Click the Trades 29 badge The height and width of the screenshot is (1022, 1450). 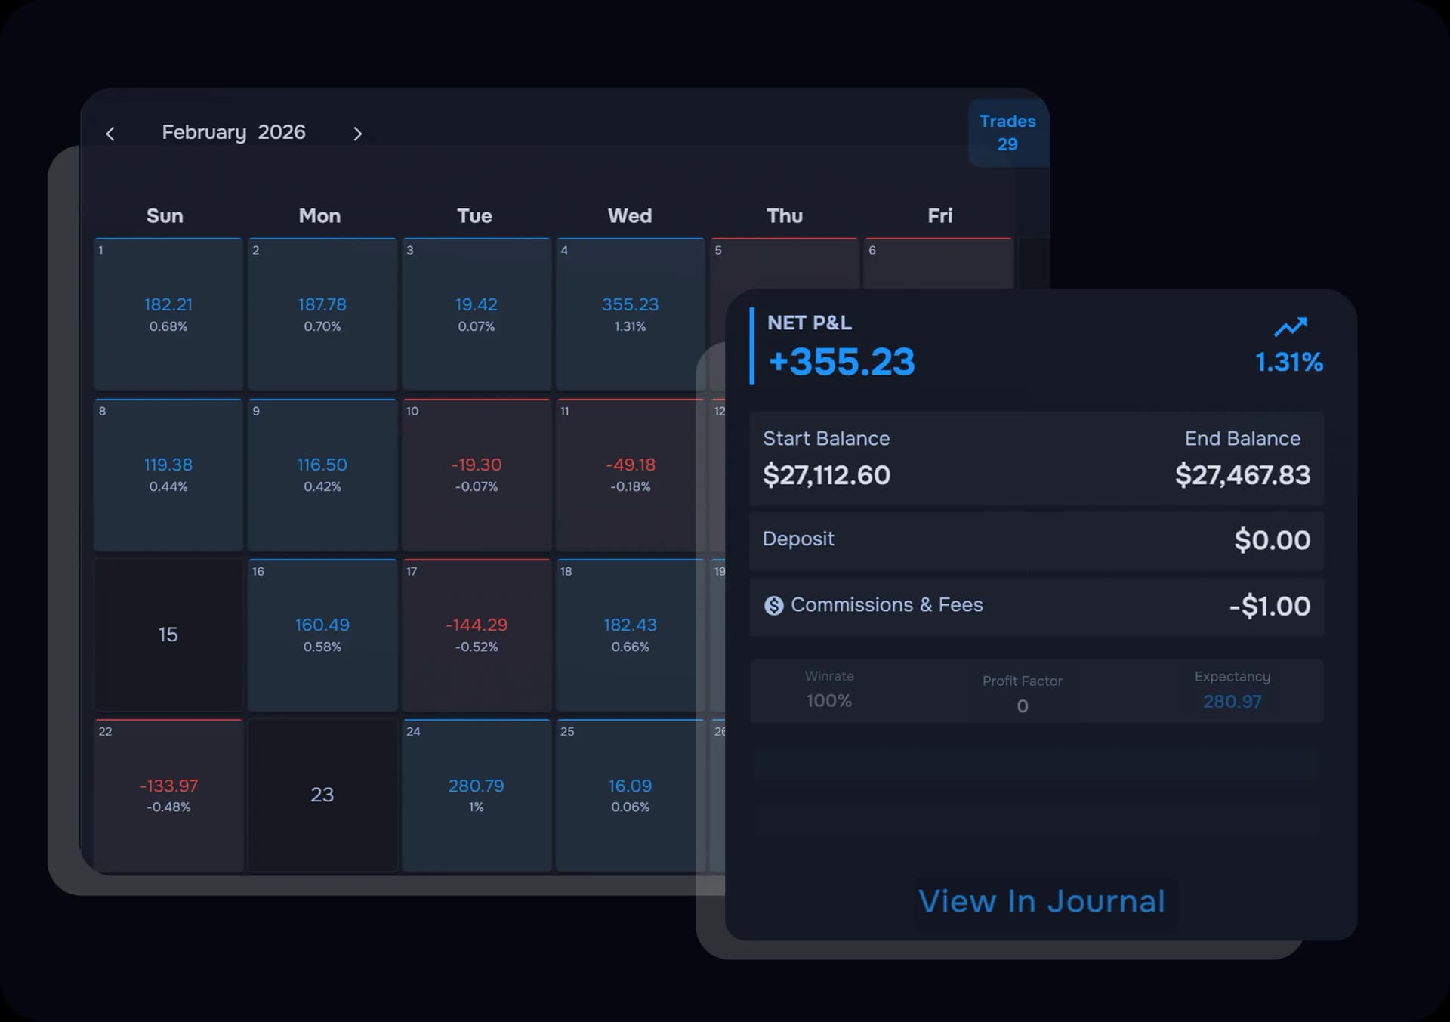(x=1007, y=133)
